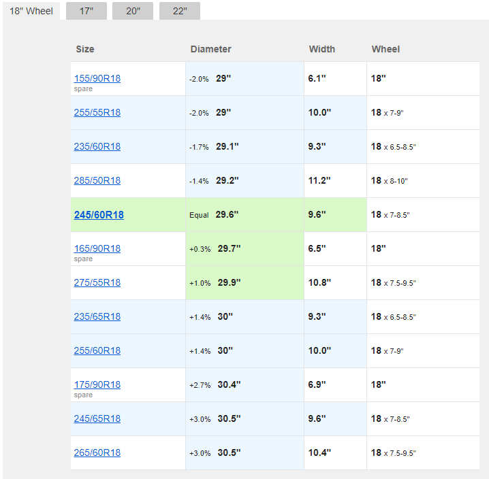Switch to the 17" wheel tab
The image size is (489, 479).
pos(86,12)
